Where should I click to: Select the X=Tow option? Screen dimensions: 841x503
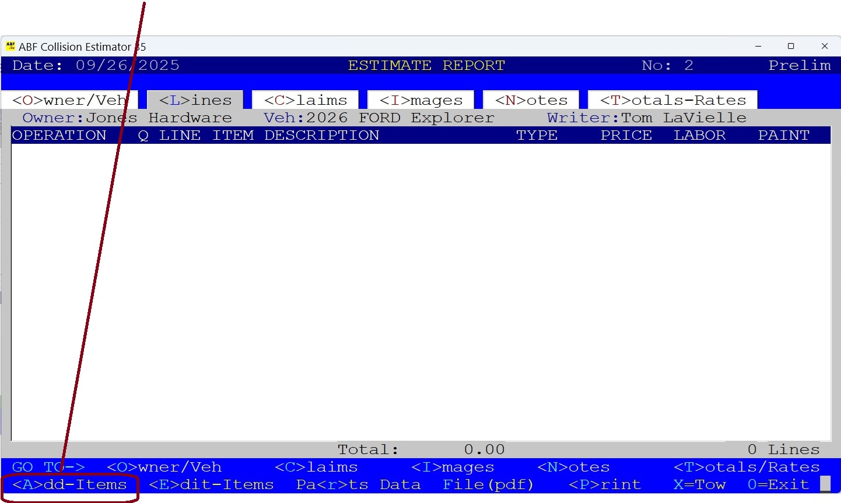coord(699,484)
